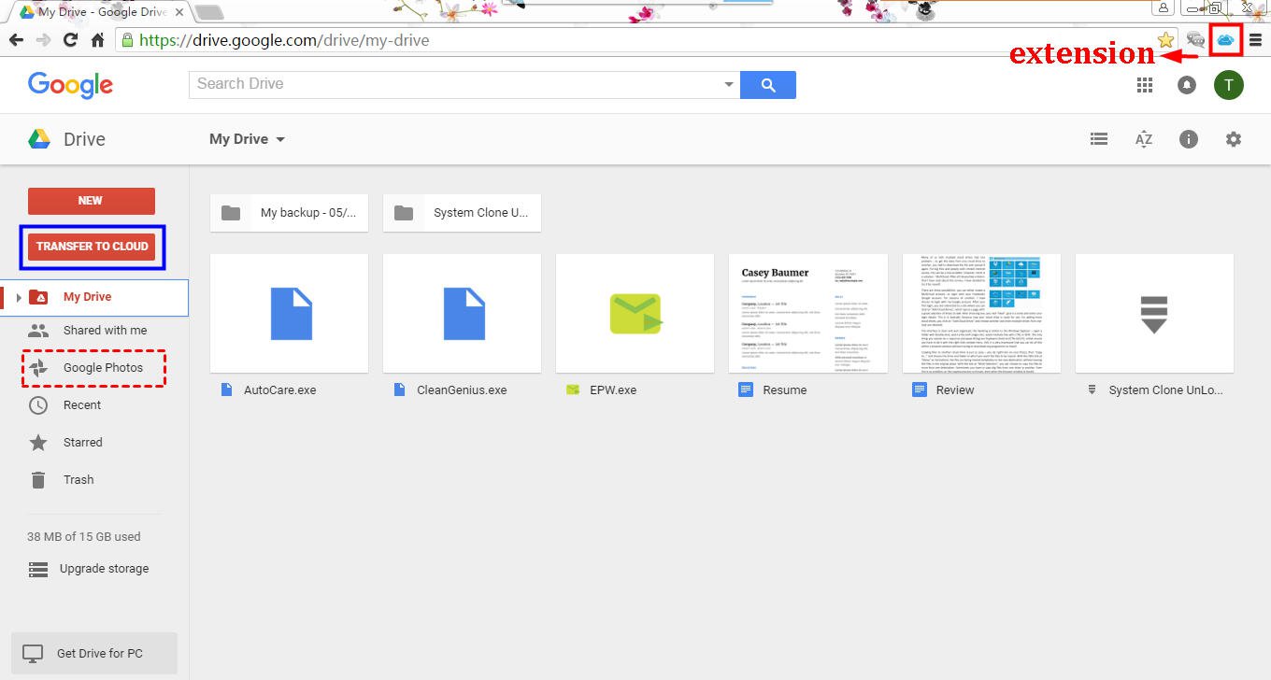1271x680 pixels.
Task: Click the Review file name label
Action: pyautogui.click(x=955, y=390)
